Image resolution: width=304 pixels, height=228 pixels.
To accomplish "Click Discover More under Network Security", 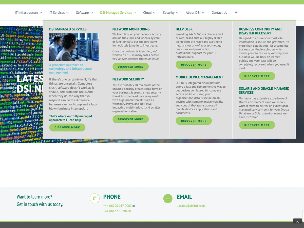I will [x=130, y=119].
